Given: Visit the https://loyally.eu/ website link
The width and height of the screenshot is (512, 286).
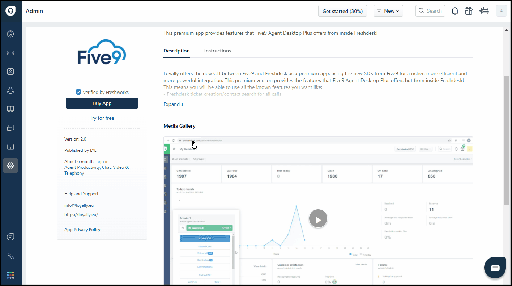Looking at the screenshot, I should click(x=81, y=215).
